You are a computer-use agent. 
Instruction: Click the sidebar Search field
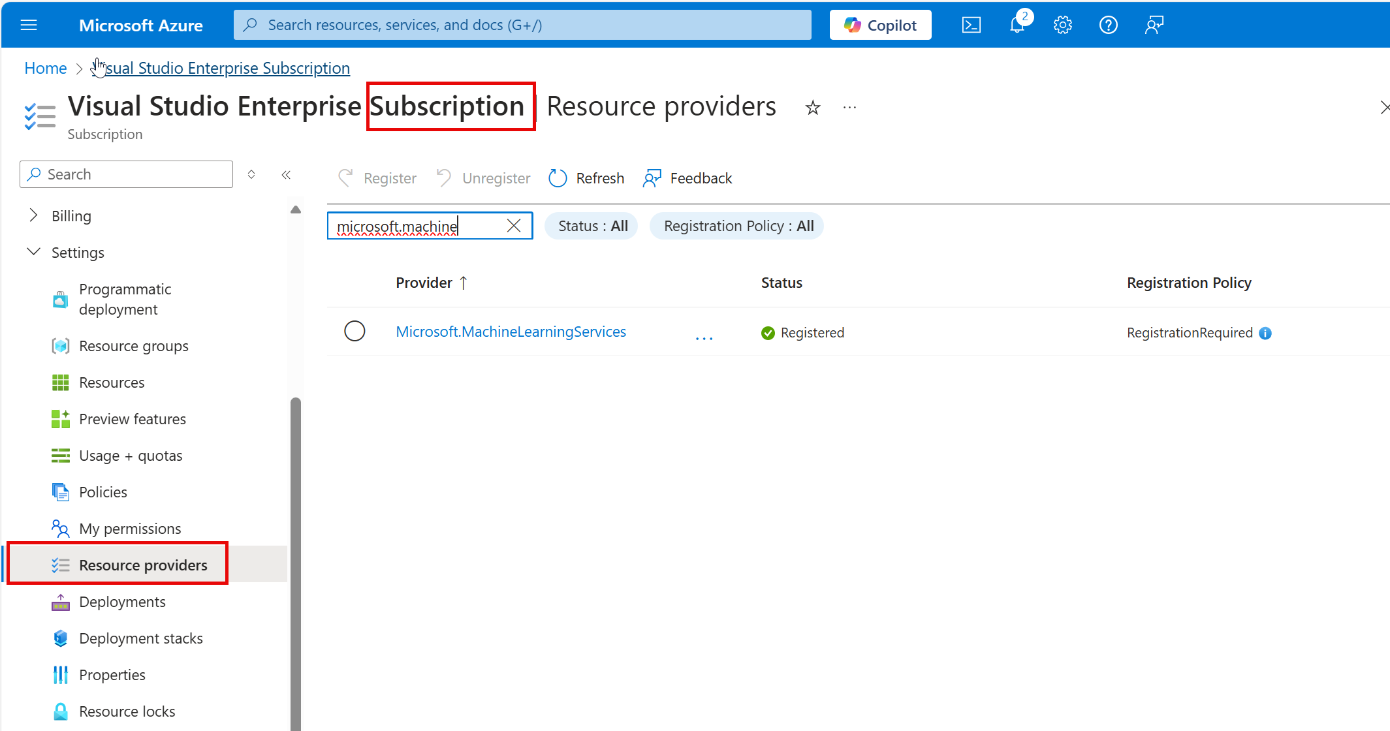tap(126, 174)
